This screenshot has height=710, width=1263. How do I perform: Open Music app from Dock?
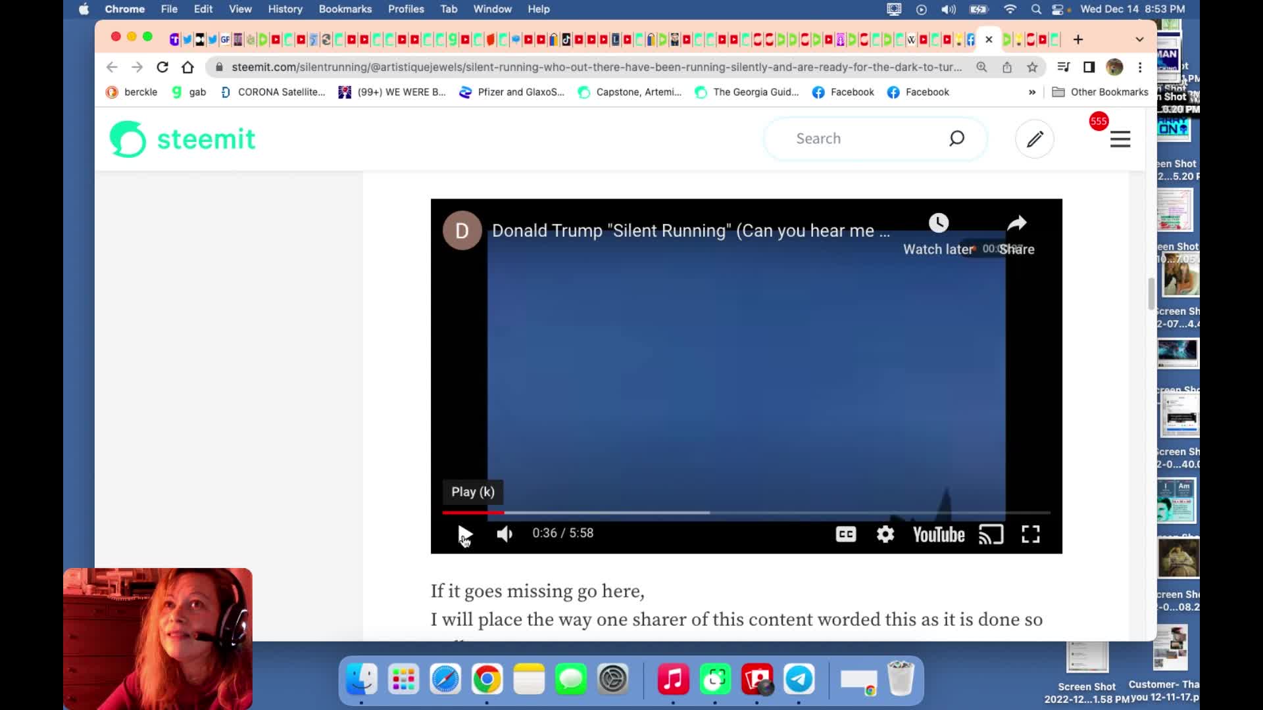click(673, 679)
